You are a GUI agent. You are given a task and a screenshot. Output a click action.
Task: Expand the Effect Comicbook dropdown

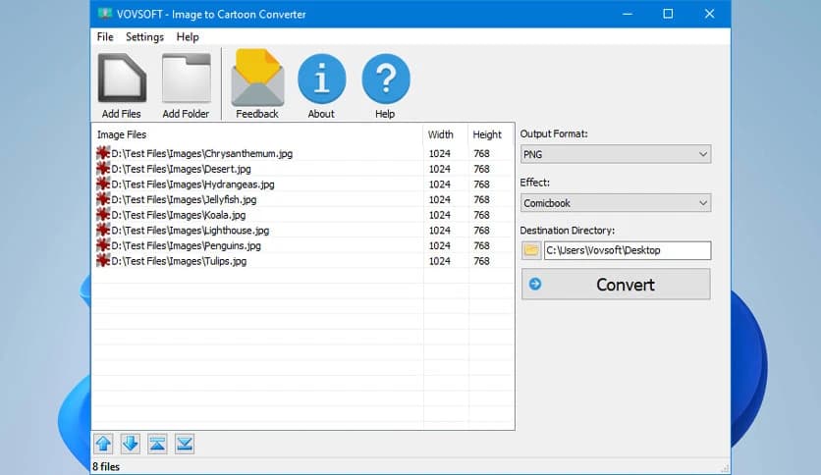click(616, 203)
